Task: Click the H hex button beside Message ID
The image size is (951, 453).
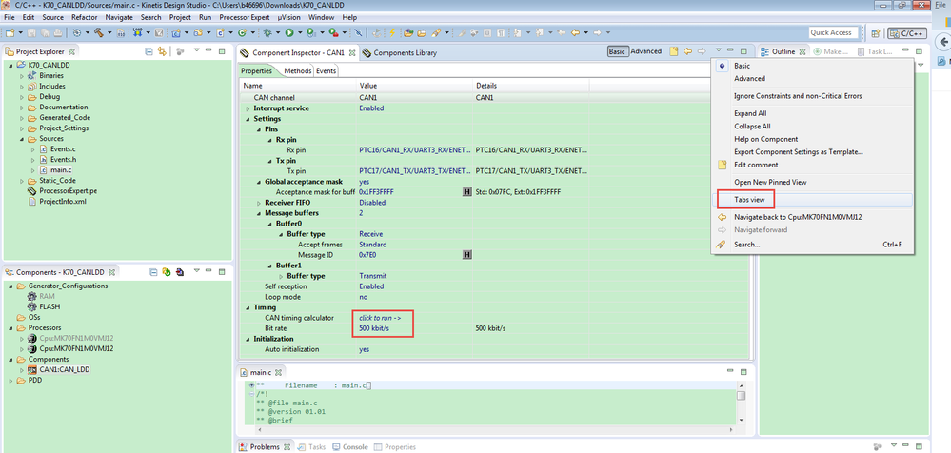Action: 467,255
